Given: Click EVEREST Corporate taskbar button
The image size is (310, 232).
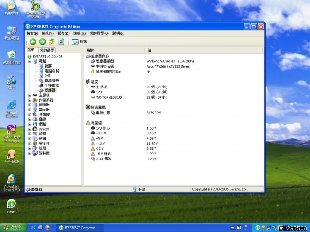Looking at the screenshot, I should pyautogui.click(x=79, y=228).
